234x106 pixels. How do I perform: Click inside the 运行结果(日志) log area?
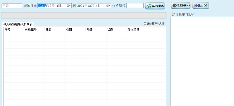pyautogui.click(x=202, y=61)
